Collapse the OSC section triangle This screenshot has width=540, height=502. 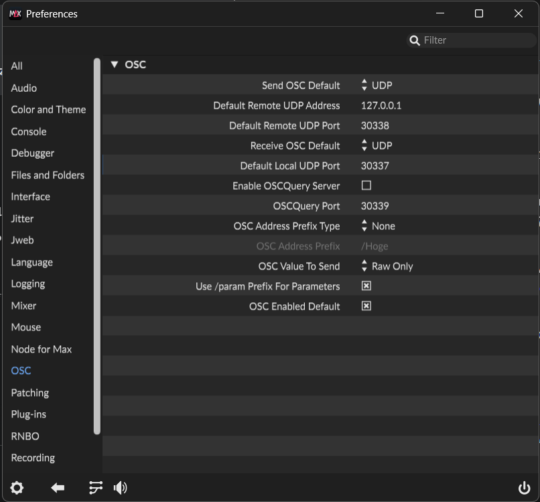[115, 64]
